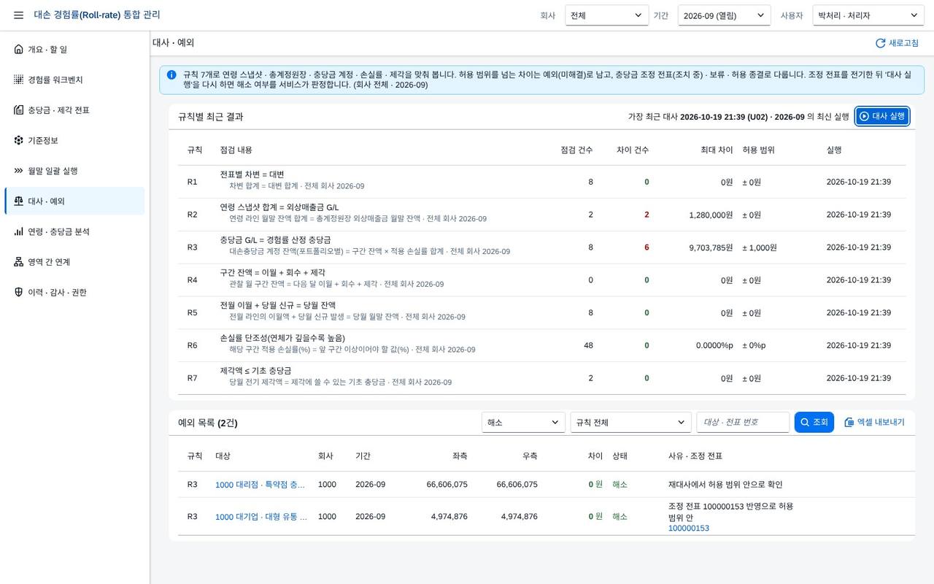Click the icon beside 기준정보
934x584 pixels.
[18, 140]
